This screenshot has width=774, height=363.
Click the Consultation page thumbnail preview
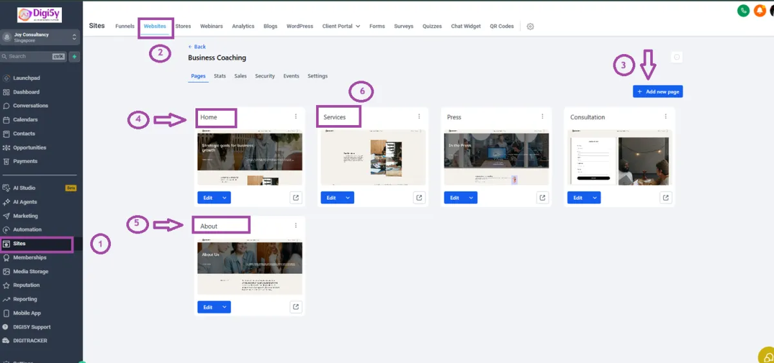[x=620, y=157]
